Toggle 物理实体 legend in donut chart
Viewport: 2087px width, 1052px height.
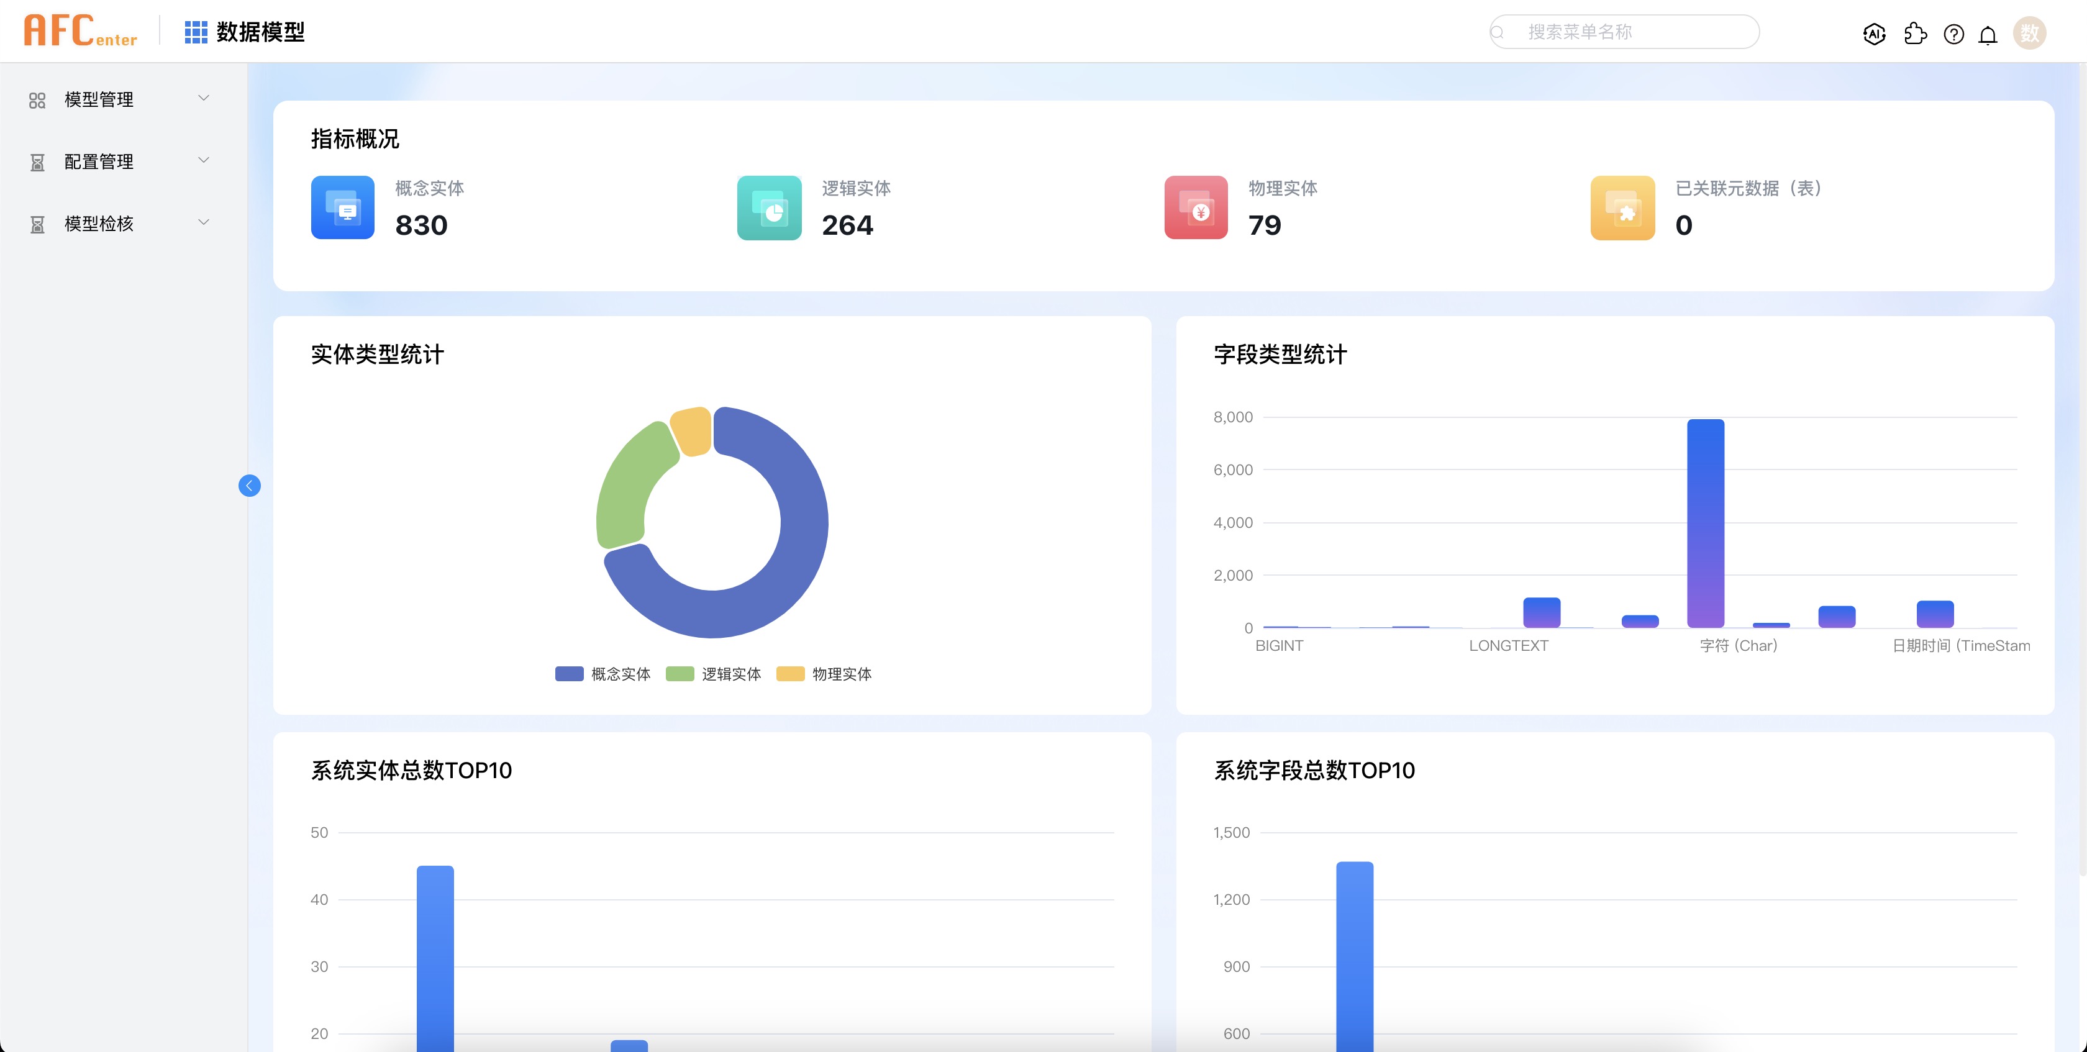824,674
